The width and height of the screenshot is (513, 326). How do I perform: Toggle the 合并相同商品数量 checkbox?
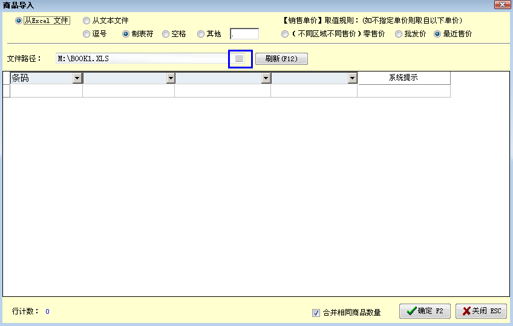point(316,313)
